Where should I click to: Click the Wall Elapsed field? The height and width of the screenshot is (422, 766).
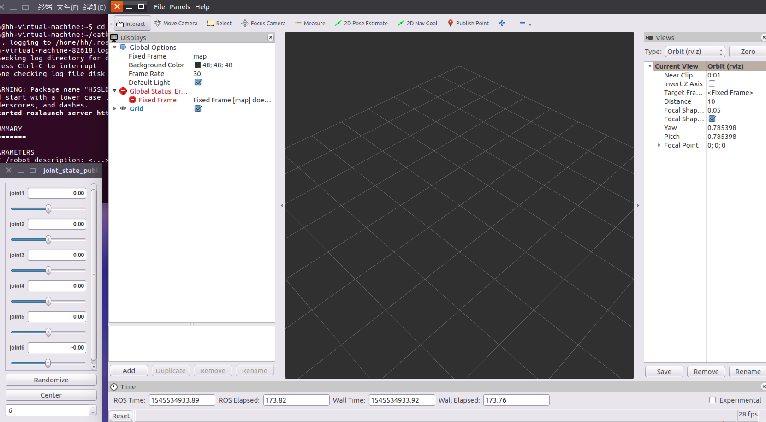pyautogui.click(x=516, y=400)
